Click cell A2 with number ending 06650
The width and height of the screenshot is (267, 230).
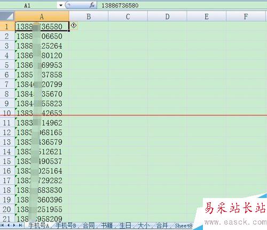click(42, 36)
